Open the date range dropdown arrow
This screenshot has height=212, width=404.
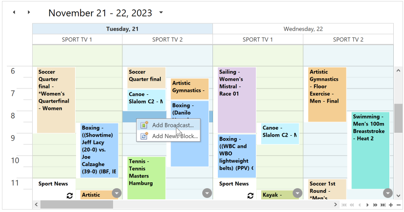[161, 12]
